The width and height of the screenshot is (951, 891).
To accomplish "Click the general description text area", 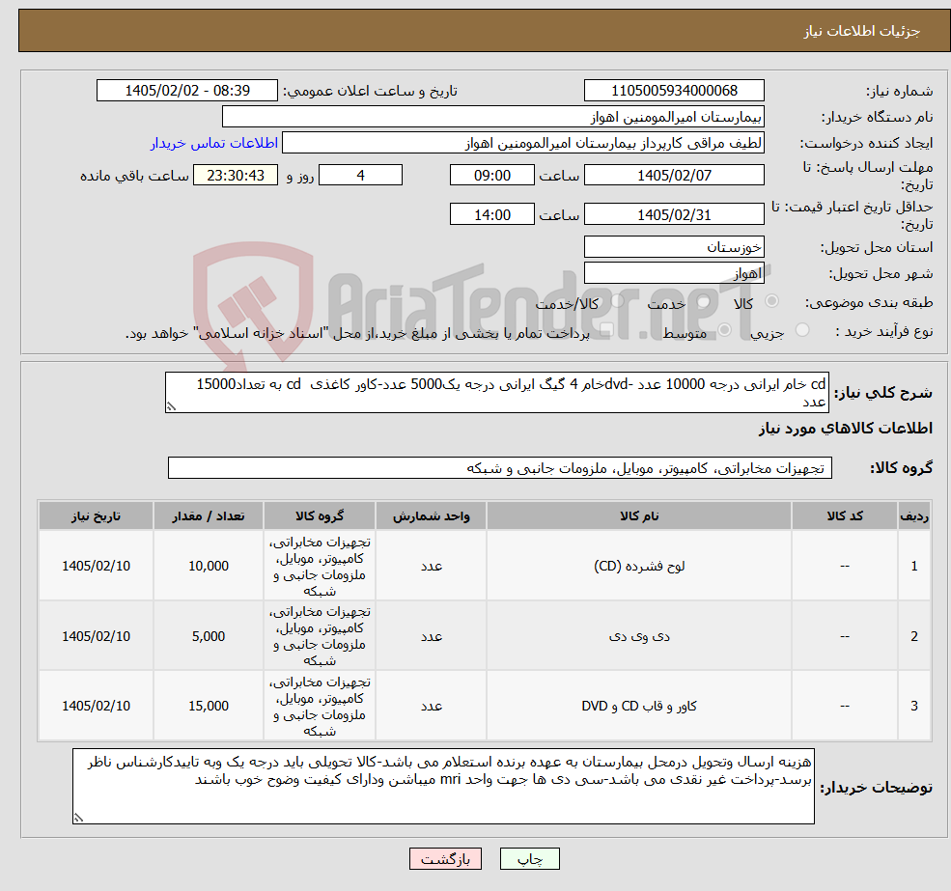I will [496, 393].
